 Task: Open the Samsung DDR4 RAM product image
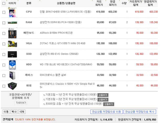(12, 22)
